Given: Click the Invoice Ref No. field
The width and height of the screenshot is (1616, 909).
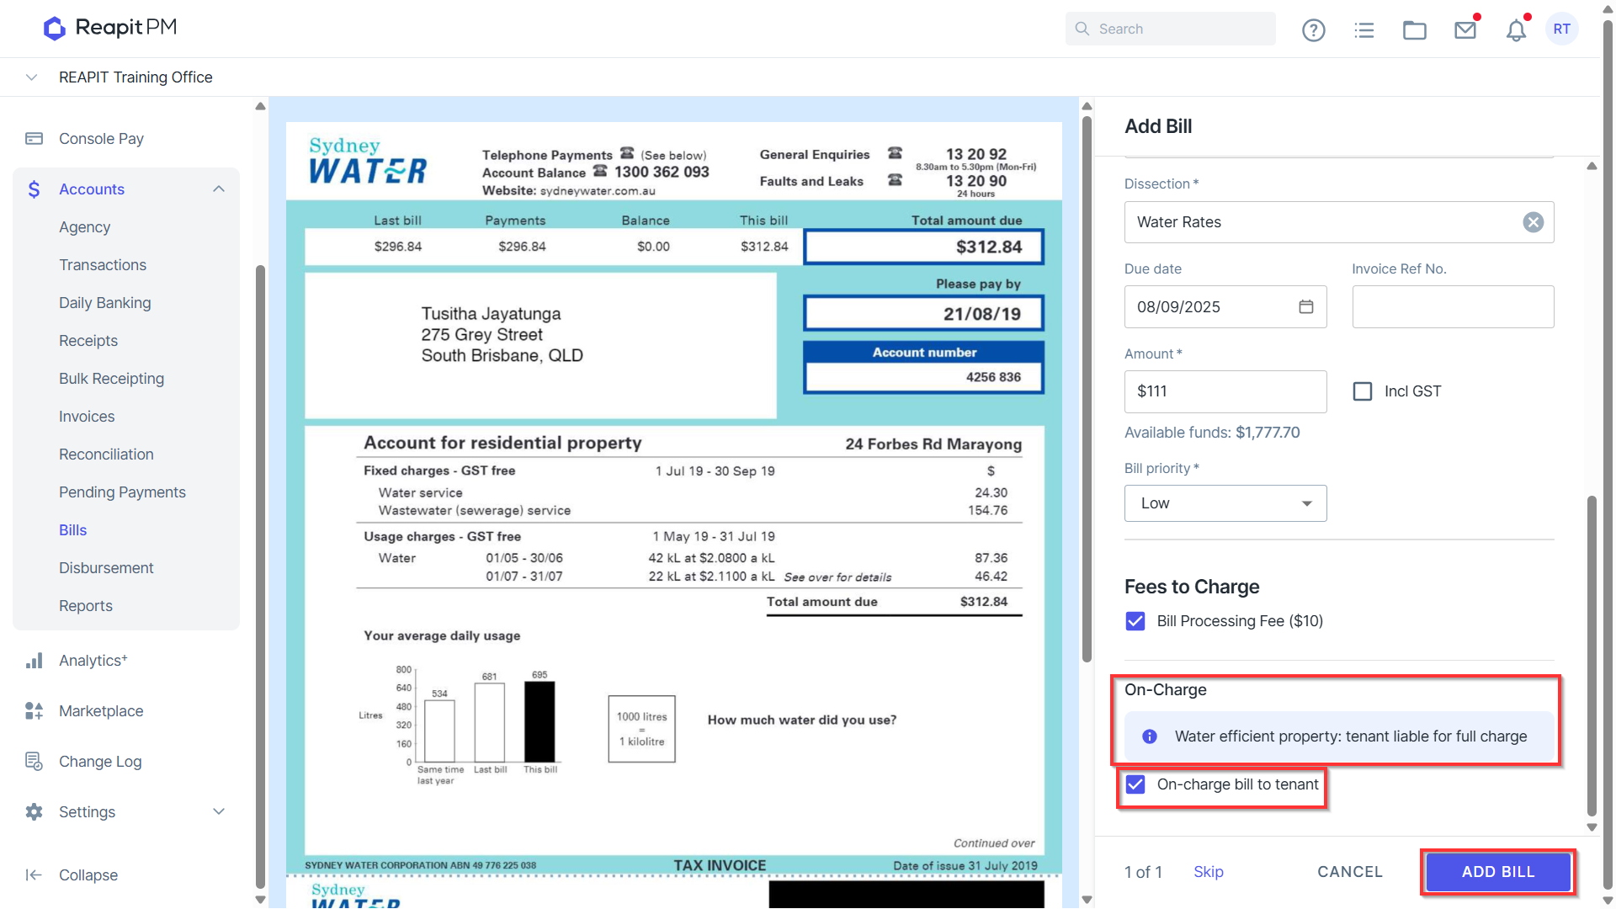Looking at the screenshot, I should click(1453, 307).
